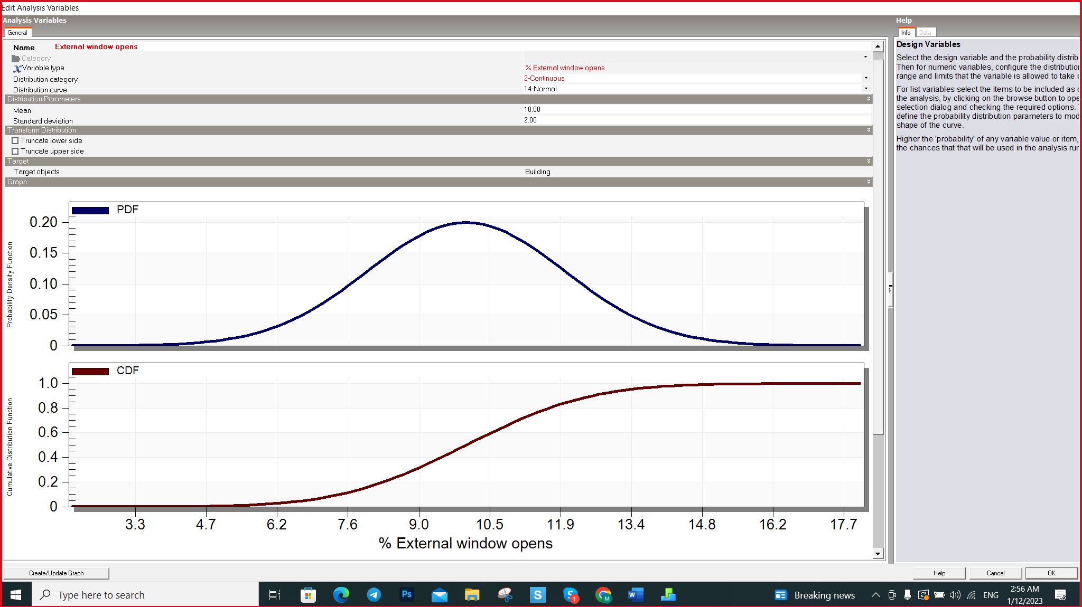Edit the Mean value field
The width and height of the screenshot is (1082, 607).
click(697, 109)
